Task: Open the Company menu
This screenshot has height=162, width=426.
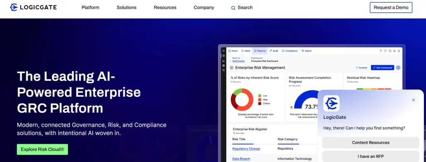Action: tap(204, 7)
